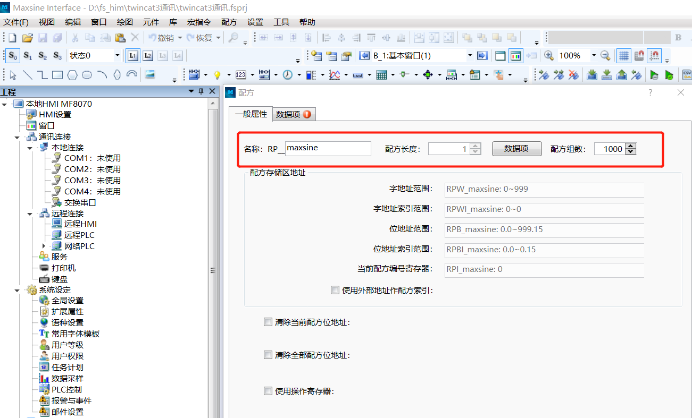
Task: Tick the 使用操作寄存器 checkbox
Action: coord(268,391)
